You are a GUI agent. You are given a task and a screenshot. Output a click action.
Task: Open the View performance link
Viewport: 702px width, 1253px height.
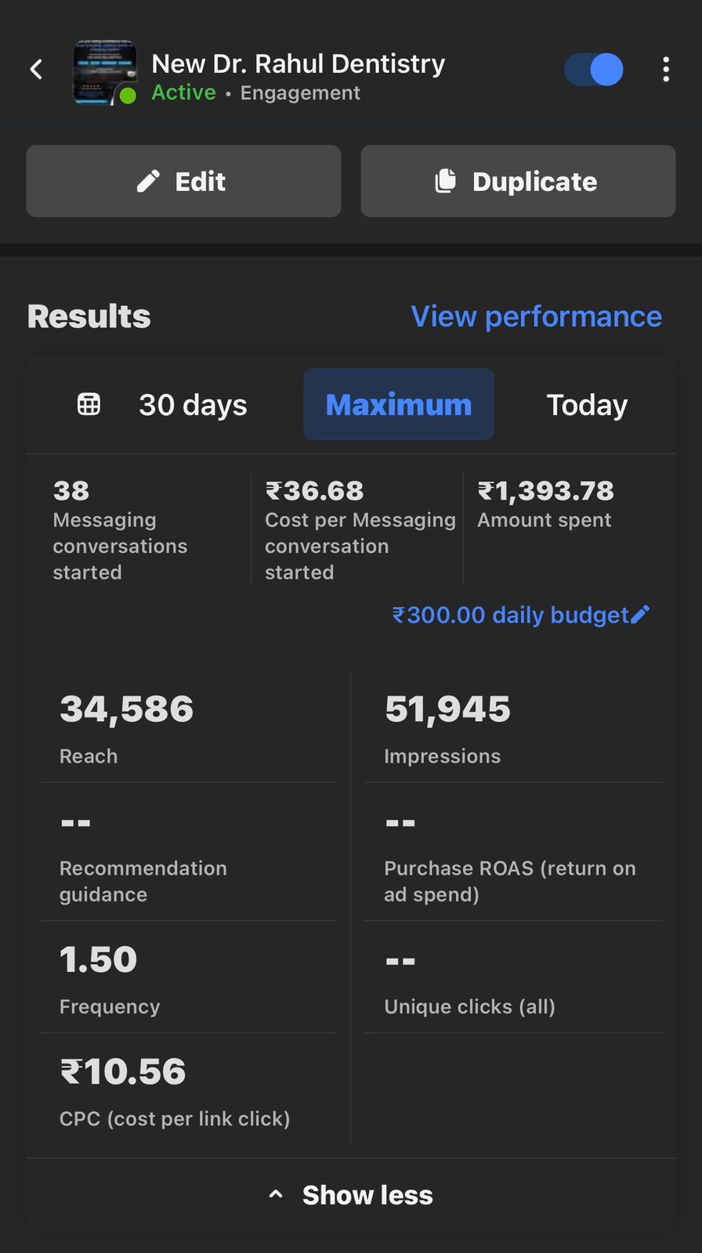[536, 316]
